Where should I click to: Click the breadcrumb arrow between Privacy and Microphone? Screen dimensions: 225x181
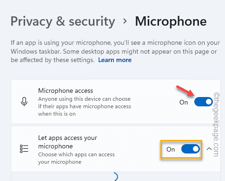coord(125,21)
